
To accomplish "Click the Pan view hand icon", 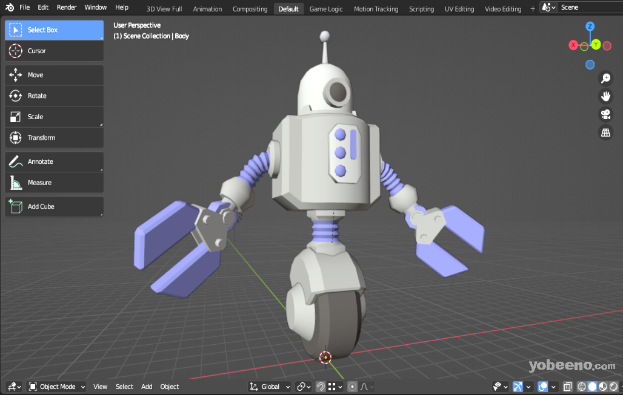I will (x=605, y=96).
